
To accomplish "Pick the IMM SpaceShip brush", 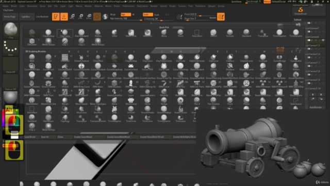I will tap(296, 84).
